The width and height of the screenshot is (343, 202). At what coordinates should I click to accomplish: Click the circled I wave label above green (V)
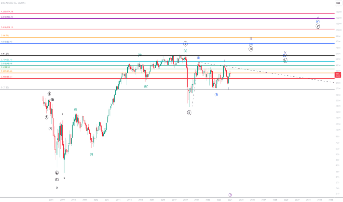(x=185, y=44)
